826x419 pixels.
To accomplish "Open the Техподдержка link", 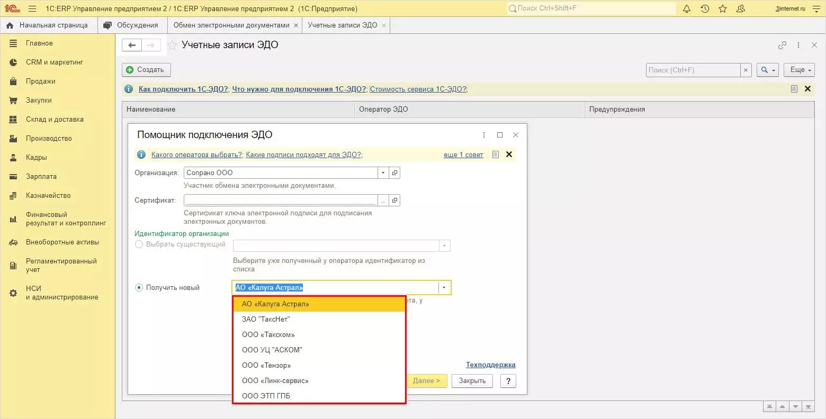I will 490,365.
